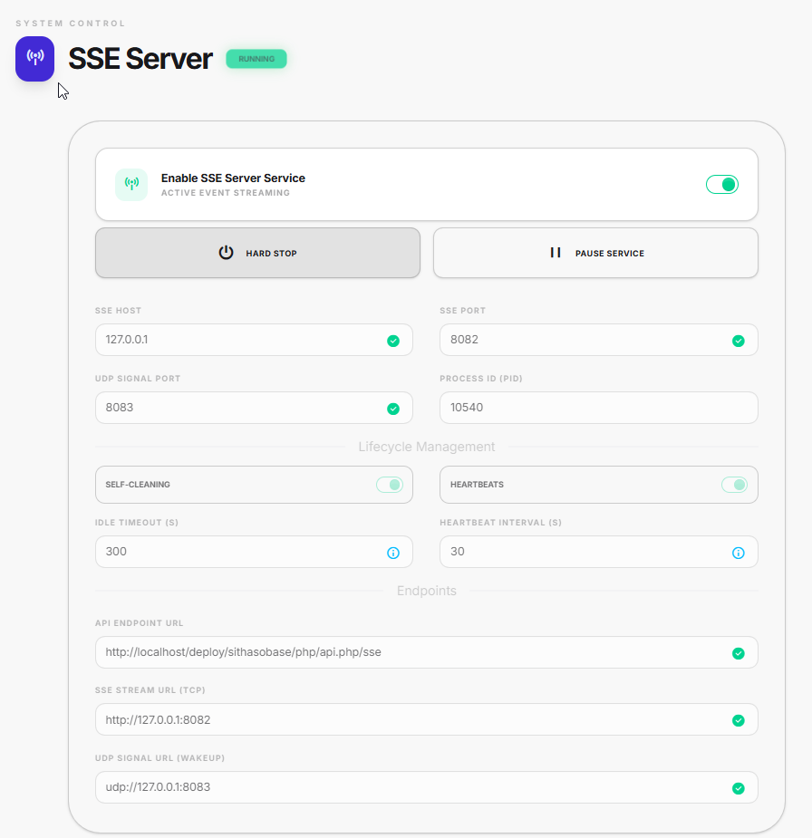Disable the Enable SSE Server Service toggle
This screenshot has width=812, height=838.
[x=722, y=185]
